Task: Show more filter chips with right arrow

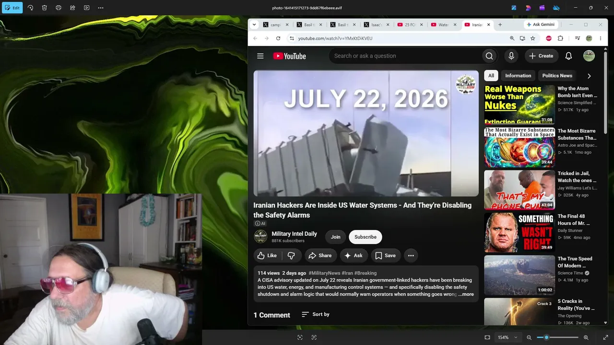Action: 589,76
